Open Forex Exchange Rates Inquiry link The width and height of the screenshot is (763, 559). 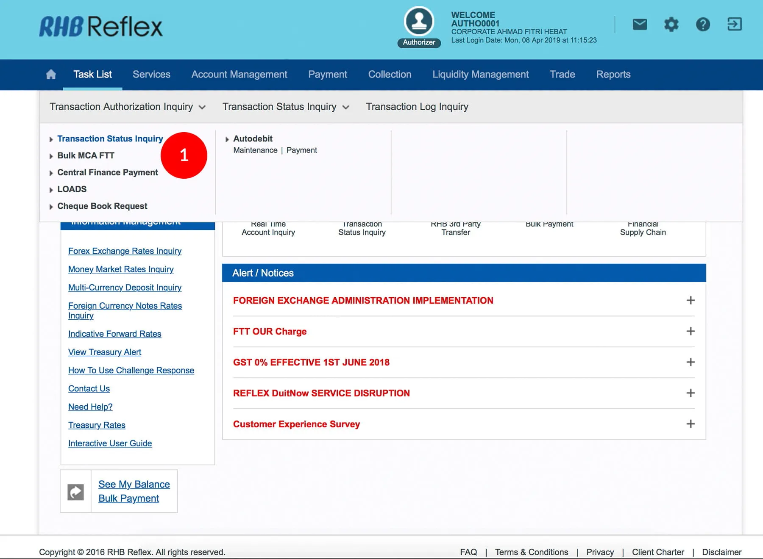click(125, 251)
